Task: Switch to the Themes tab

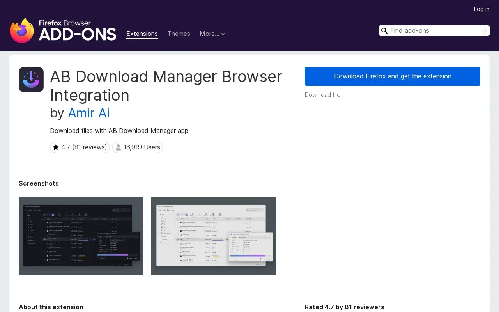Action: [179, 34]
